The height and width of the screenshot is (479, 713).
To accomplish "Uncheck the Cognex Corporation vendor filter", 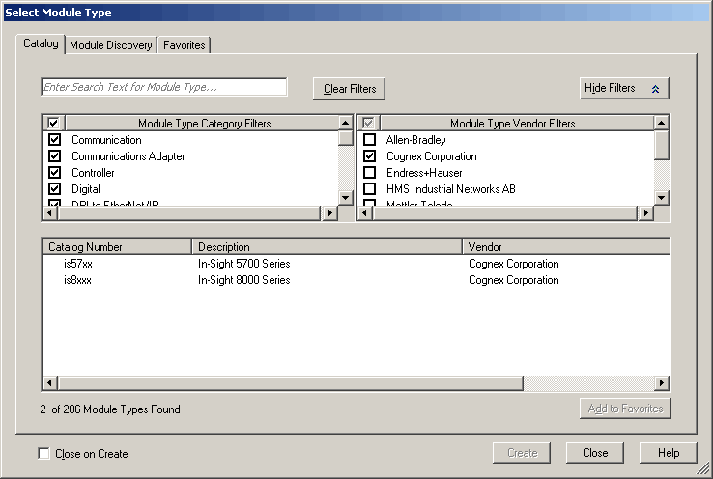I will click(x=369, y=156).
